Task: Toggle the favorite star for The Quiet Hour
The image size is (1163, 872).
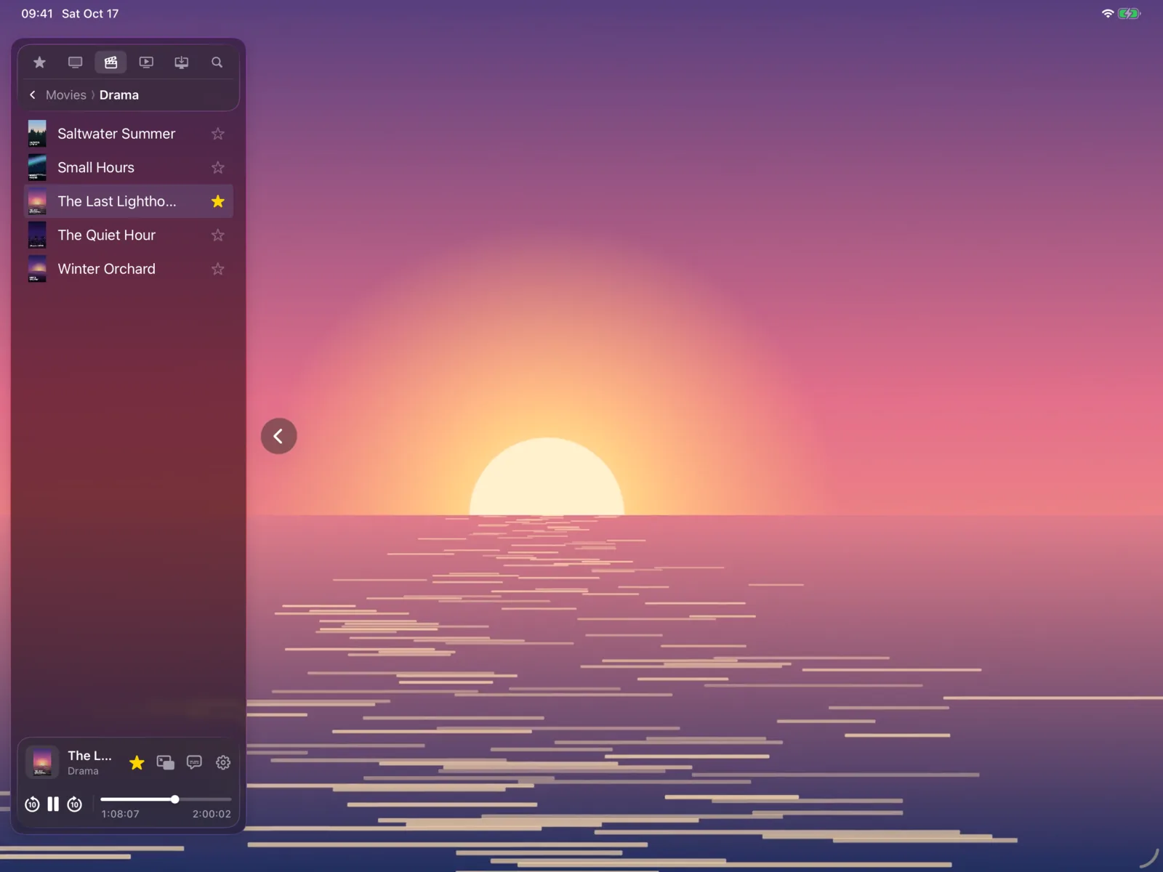Action: pos(218,235)
